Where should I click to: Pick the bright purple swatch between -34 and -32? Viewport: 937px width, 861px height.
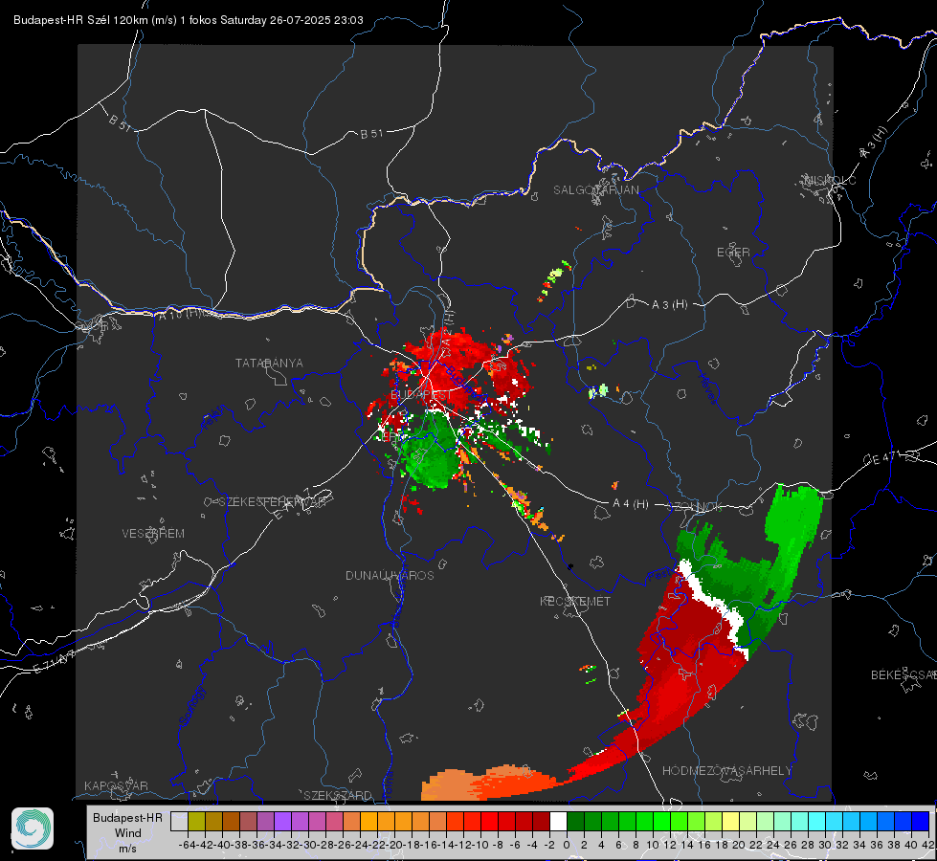click(282, 821)
